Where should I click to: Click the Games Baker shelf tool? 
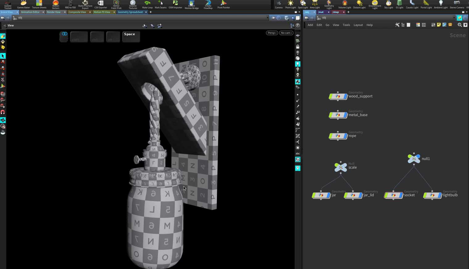pos(23,4)
